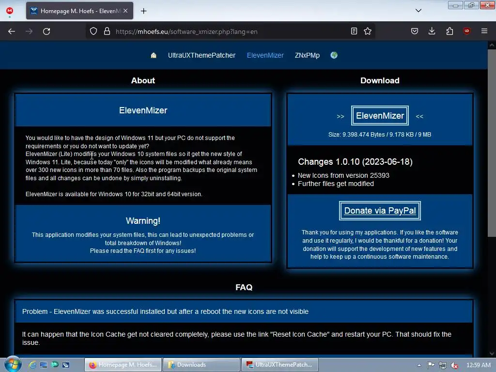Click the Warning! heading
Image resolution: width=496 pixels, height=372 pixels.
click(143, 221)
